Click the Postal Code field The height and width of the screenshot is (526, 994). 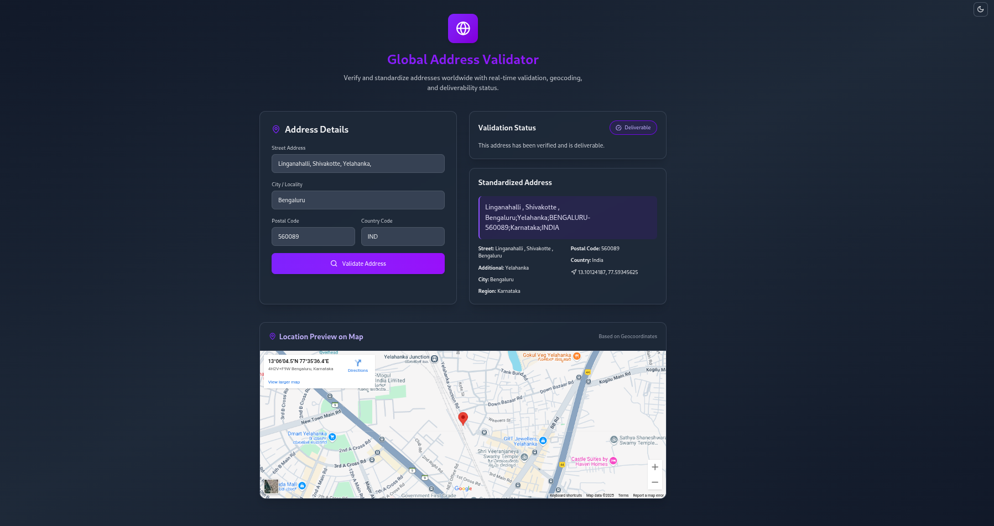pos(313,236)
